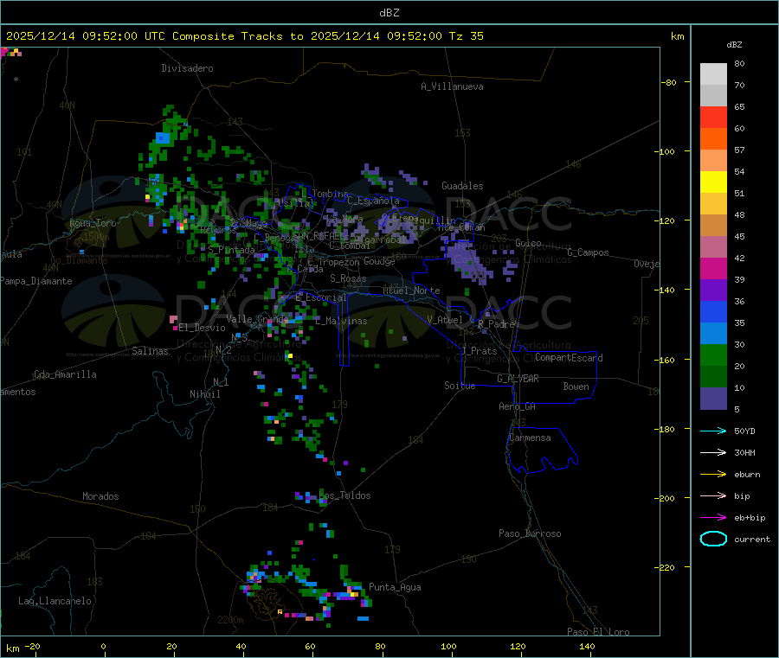Click the Carmensa map label

click(x=530, y=438)
